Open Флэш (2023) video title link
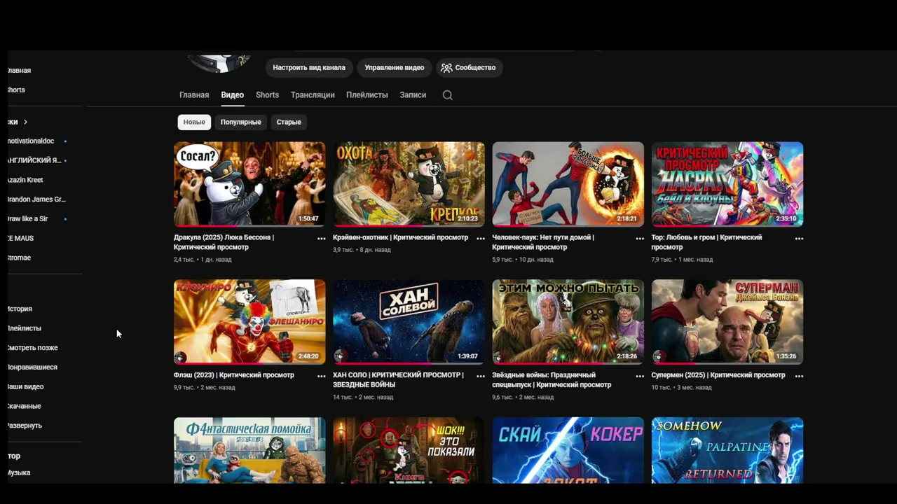 tap(234, 375)
